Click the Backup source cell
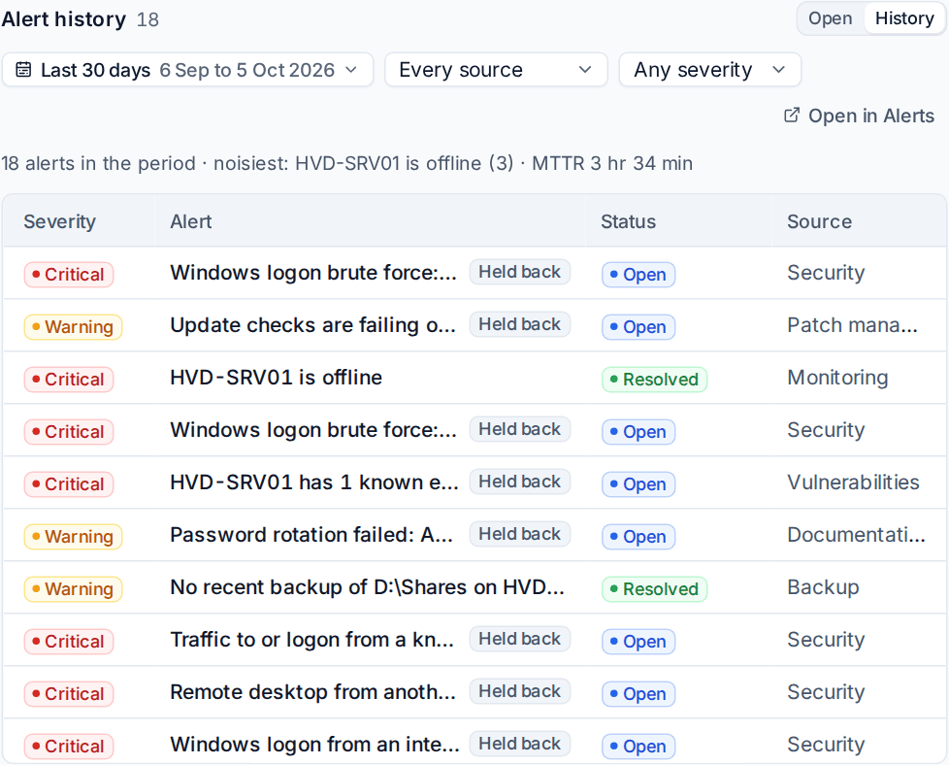Image resolution: width=949 pixels, height=765 pixels. click(823, 587)
